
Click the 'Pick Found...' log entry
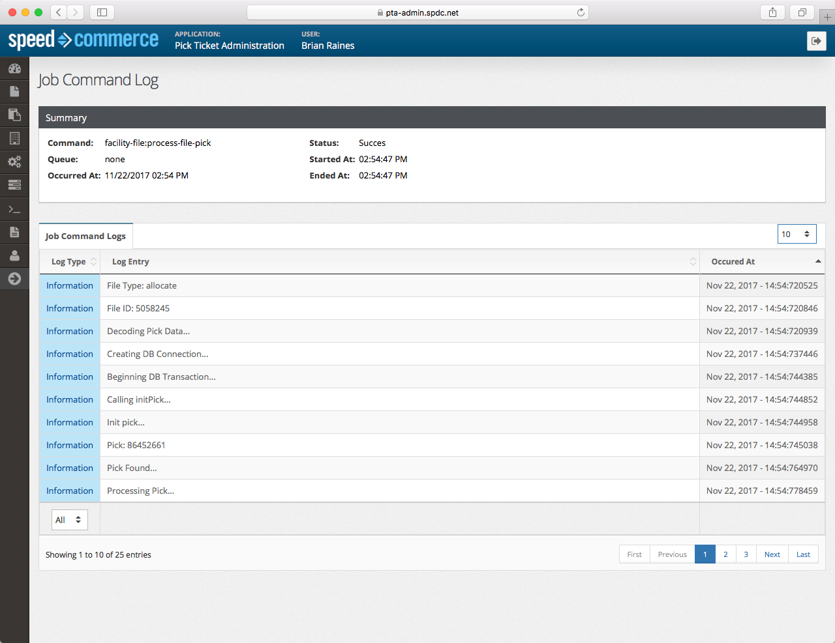click(x=132, y=468)
